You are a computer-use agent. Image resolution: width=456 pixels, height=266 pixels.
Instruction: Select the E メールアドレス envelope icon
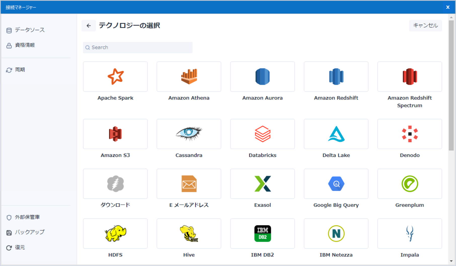click(x=189, y=184)
